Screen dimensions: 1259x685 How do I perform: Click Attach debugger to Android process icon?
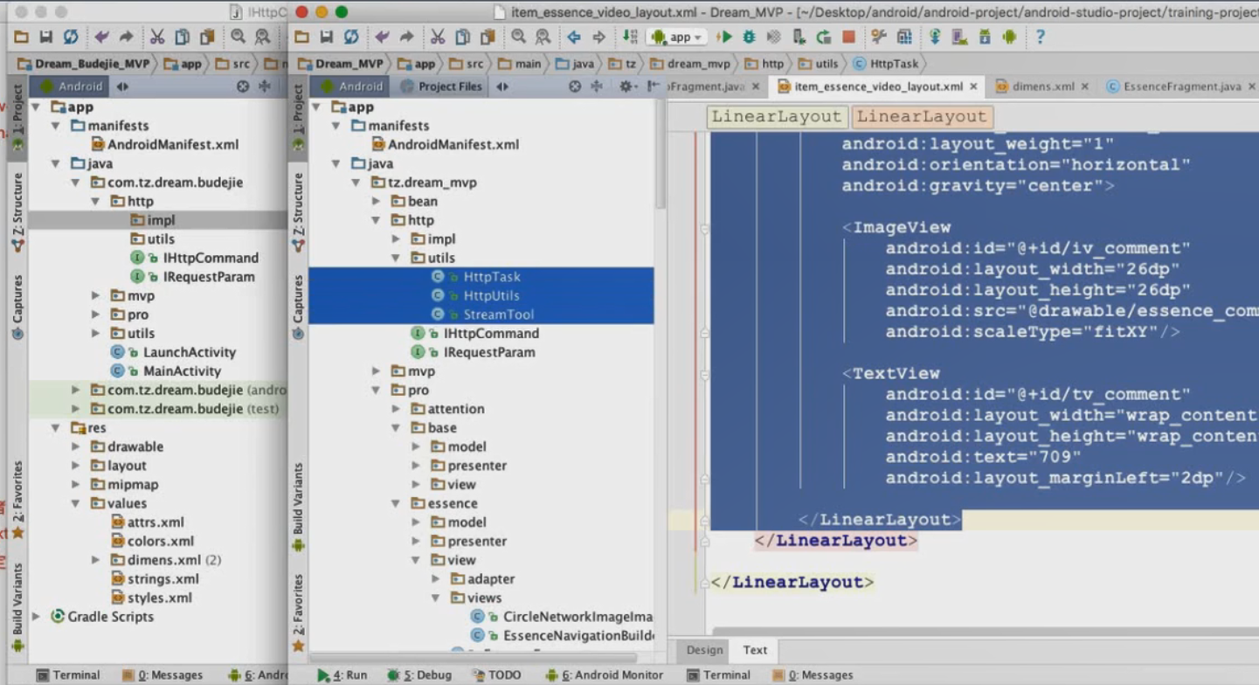coord(799,37)
